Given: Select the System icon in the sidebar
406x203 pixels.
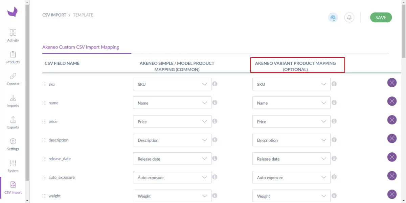Looking at the screenshot, I should click(13, 165).
